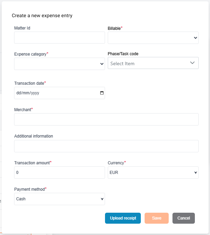Screen dimensions: 210x235
Task: Focus the Matter Id input field
Action: point(60,38)
